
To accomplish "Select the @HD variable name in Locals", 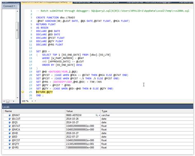I will 15,133.
